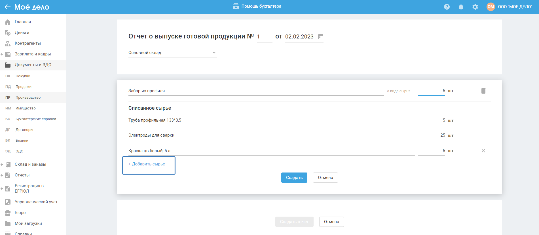Click the "3 вида сырья" label
Image resolution: width=539 pixels, height=235 pixels.
tap(399, 91)
